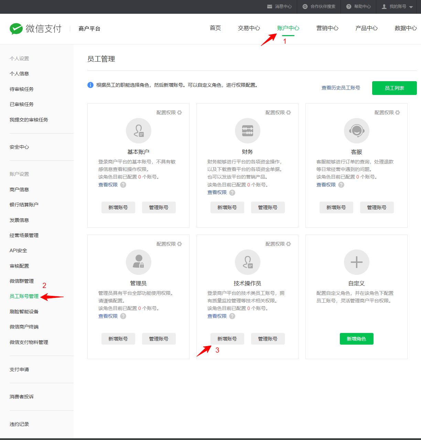
Task: Click the plus icon for 自定义 role
Action: click(356, 262)
